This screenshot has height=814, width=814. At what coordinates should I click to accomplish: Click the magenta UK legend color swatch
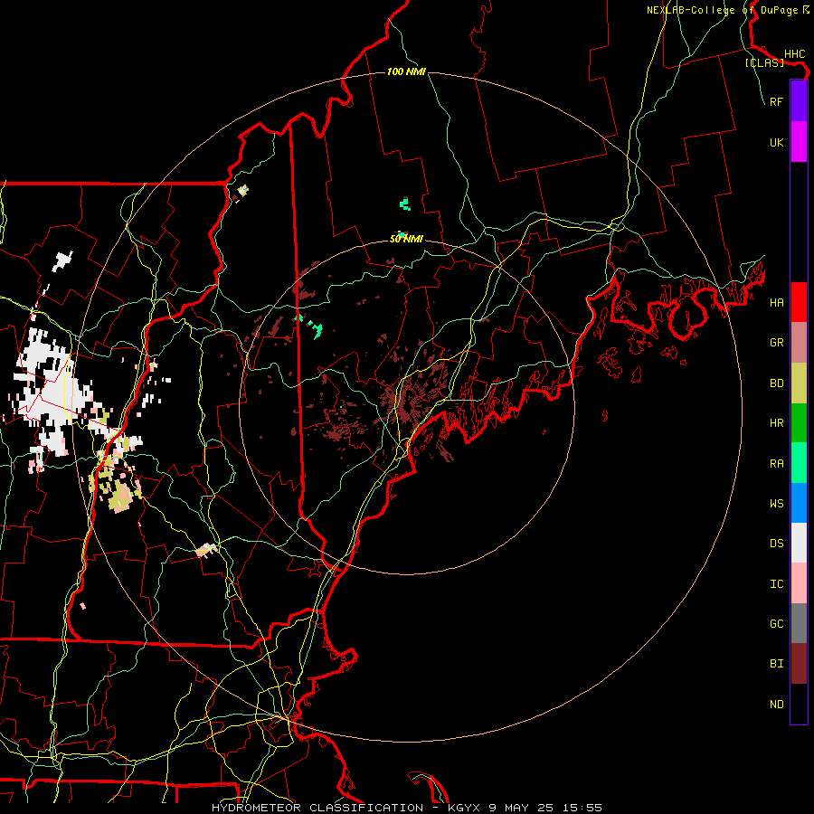click(x=799, y=142)
